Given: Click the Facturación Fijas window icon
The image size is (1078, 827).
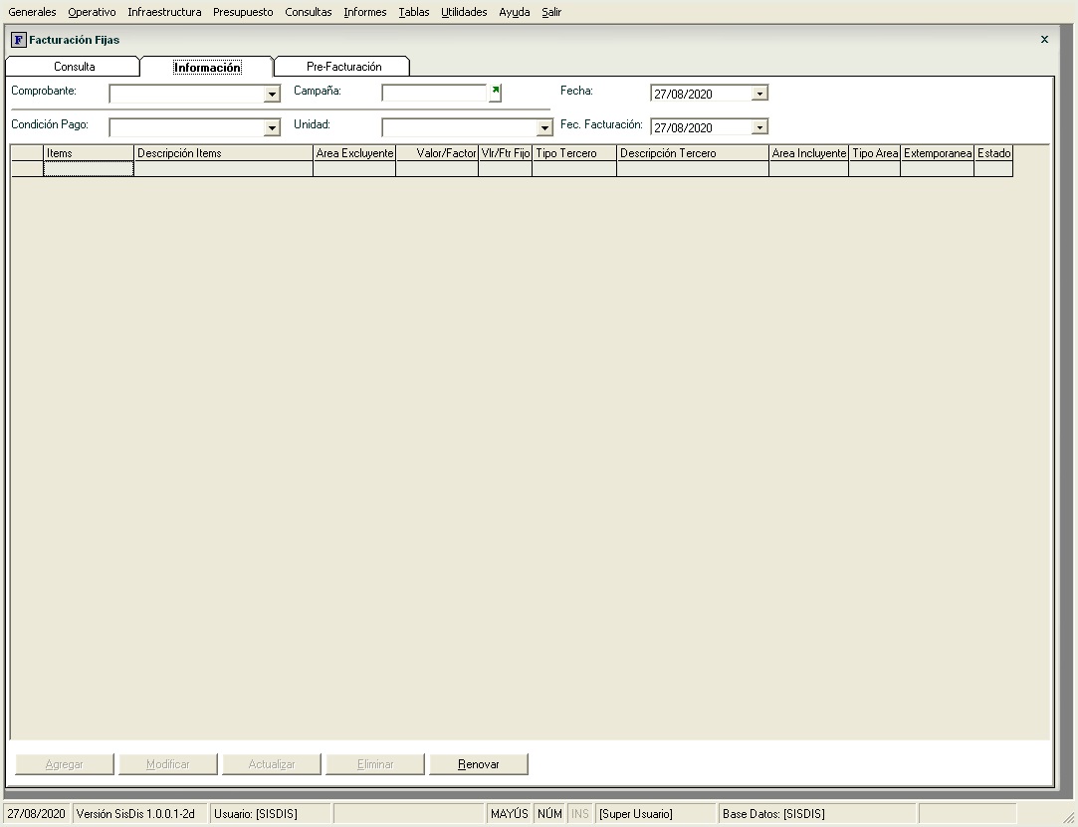Looking at the screenshot, I should point(18,40).
